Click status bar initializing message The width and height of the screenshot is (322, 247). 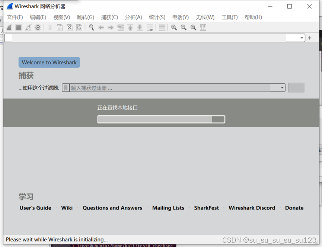click(x=57, y=240)
